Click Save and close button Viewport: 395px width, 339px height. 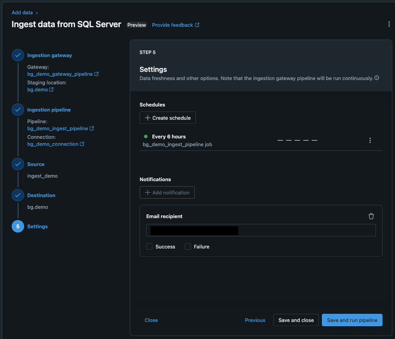click(x=296, y=320)
